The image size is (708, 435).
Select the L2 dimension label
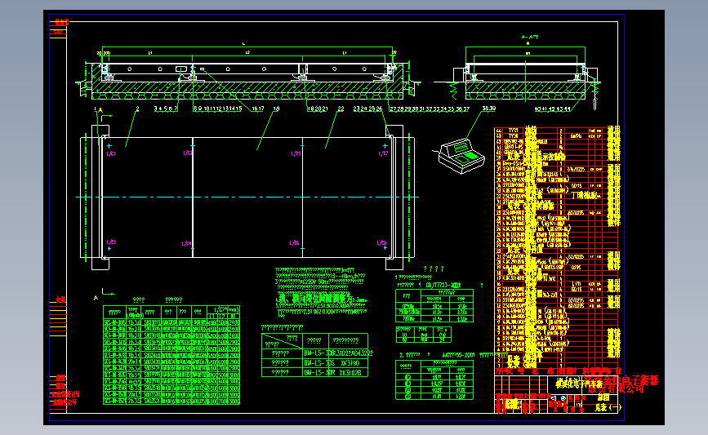point(247,53)
